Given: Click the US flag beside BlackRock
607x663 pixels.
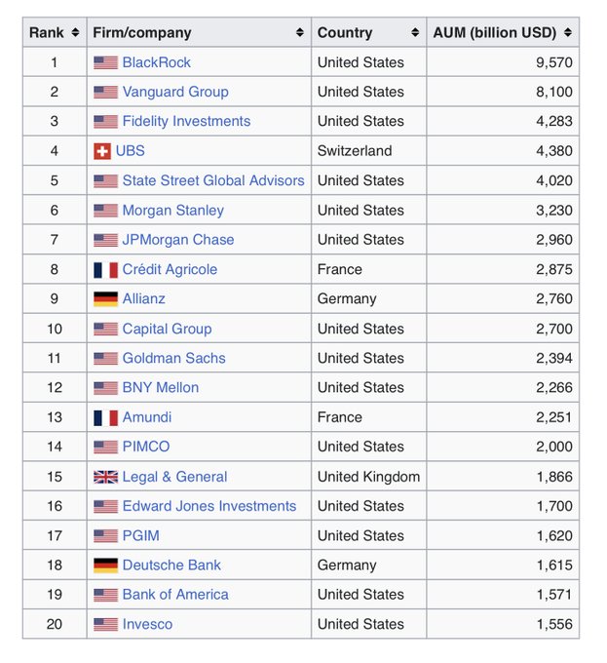Looking at the screenshot, I should [105, 62].
